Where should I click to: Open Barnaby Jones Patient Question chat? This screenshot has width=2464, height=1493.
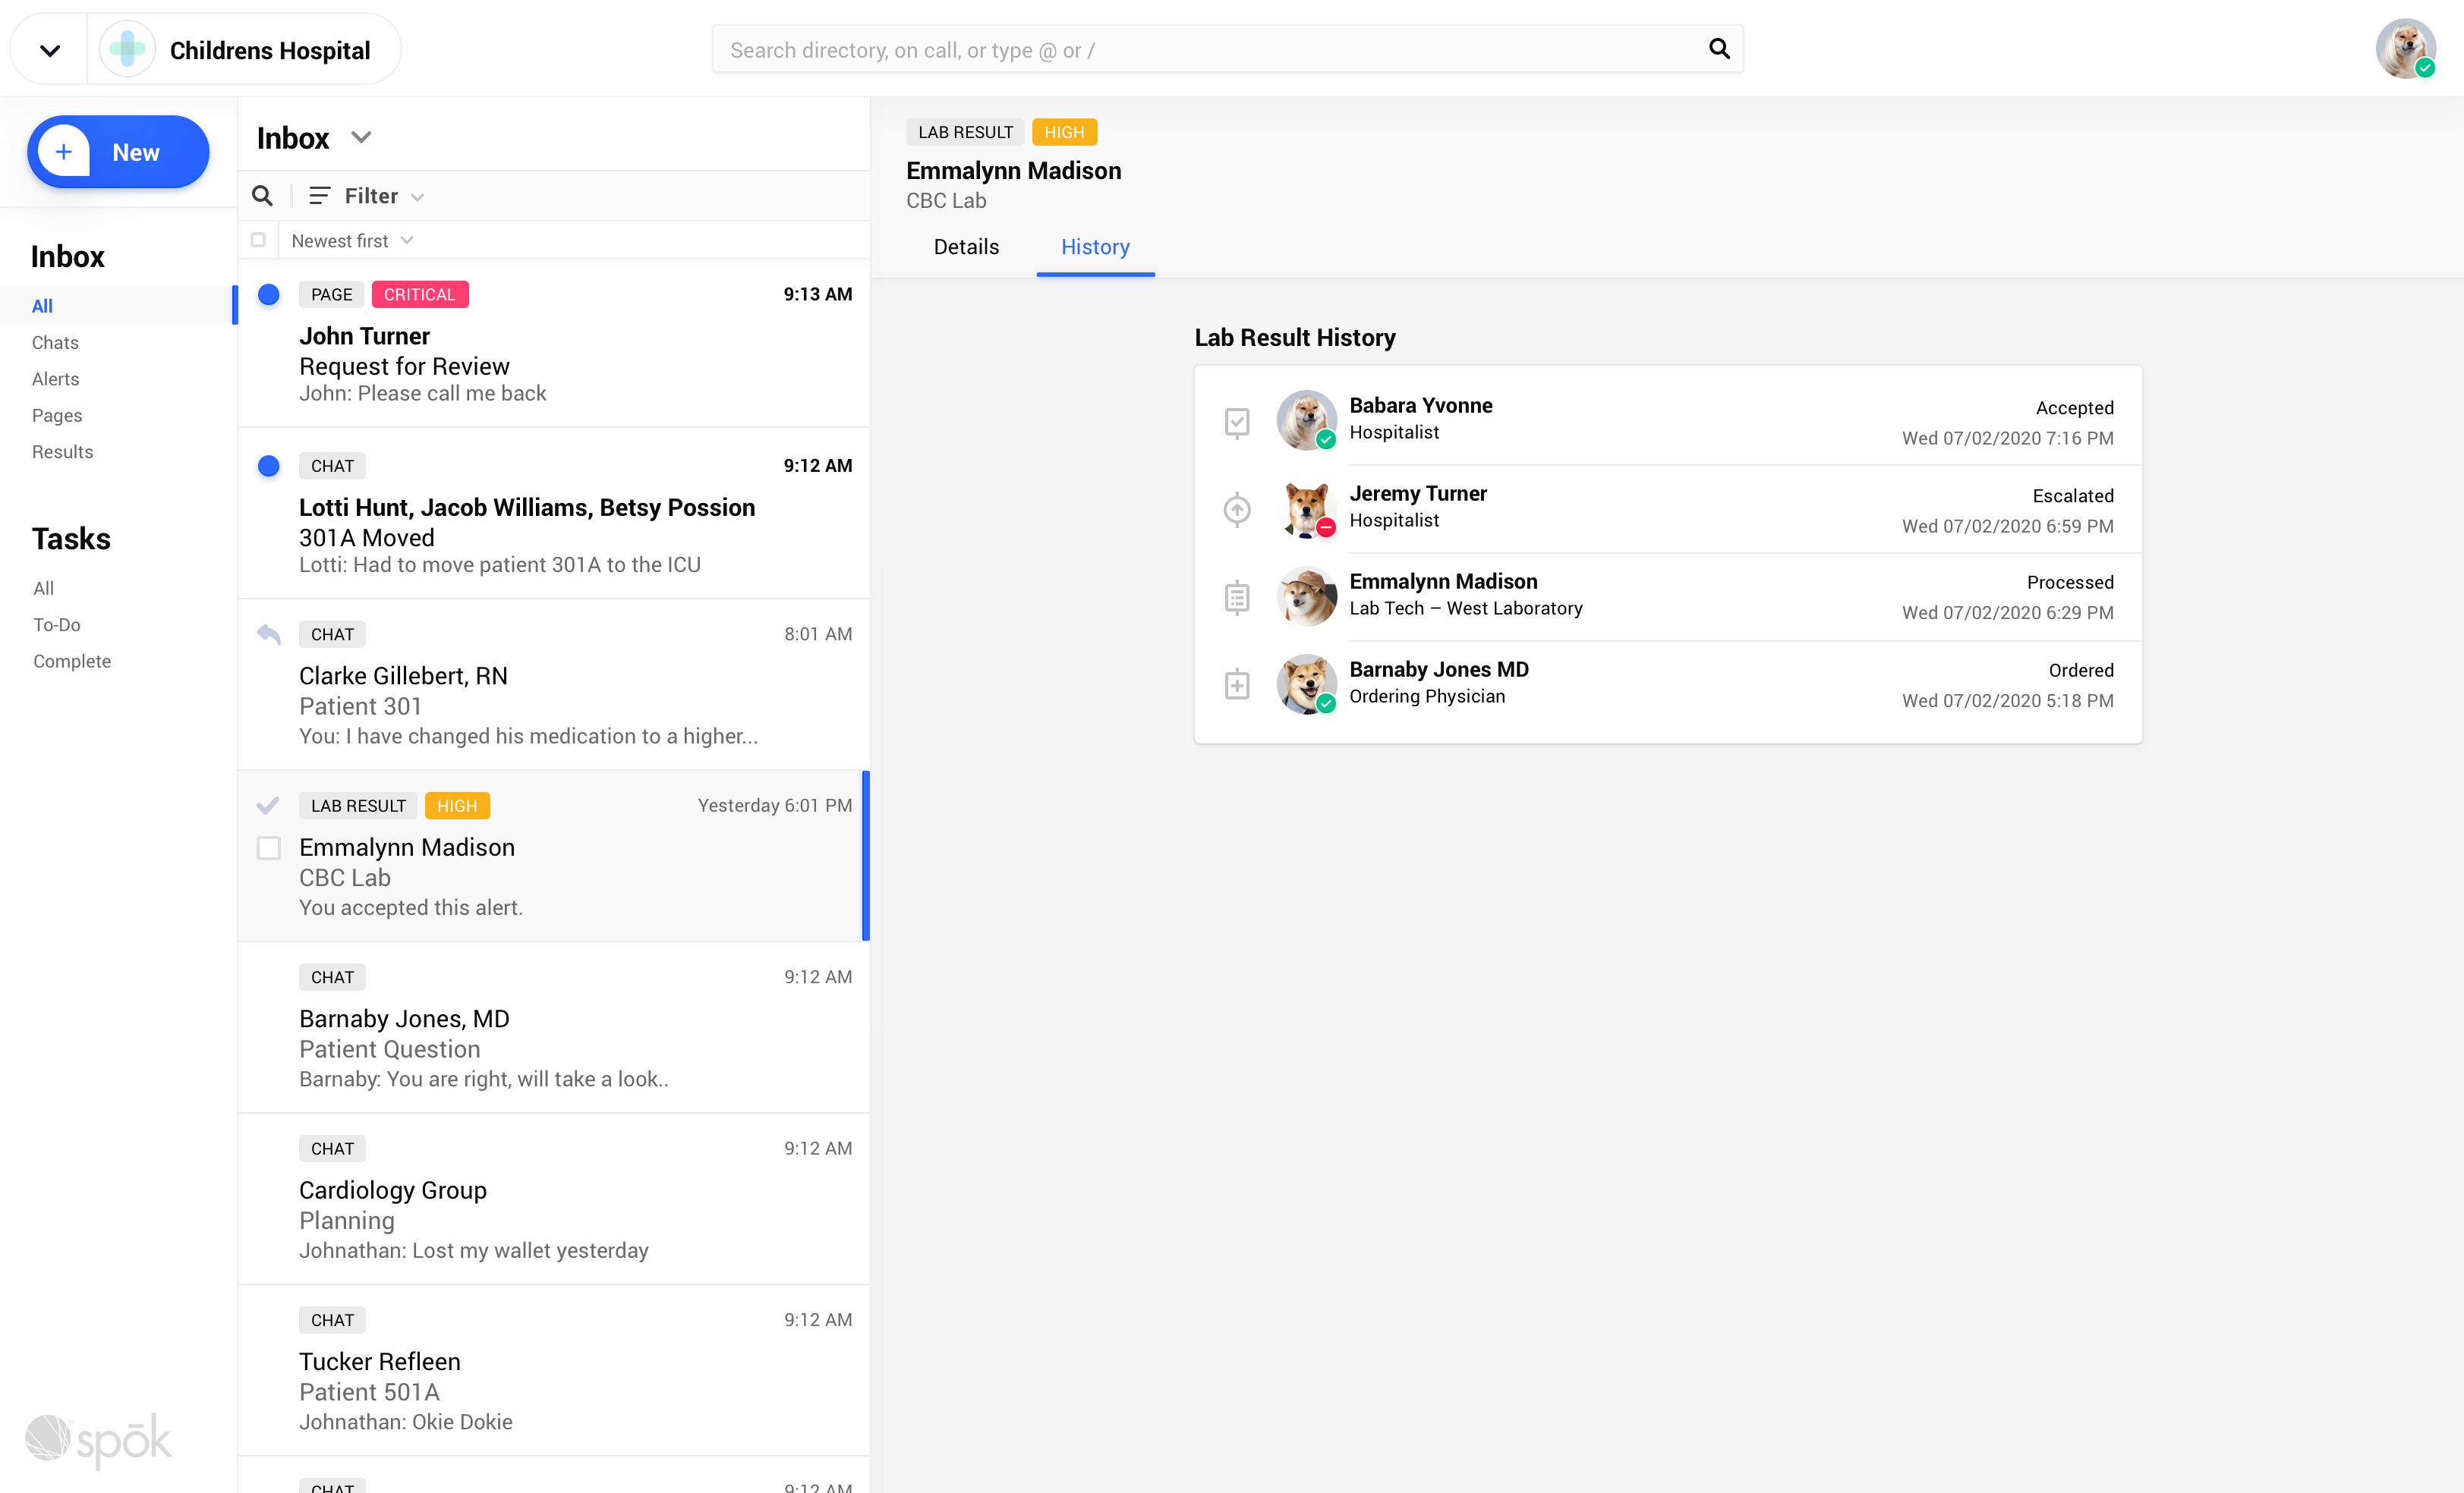point(554,1027)
